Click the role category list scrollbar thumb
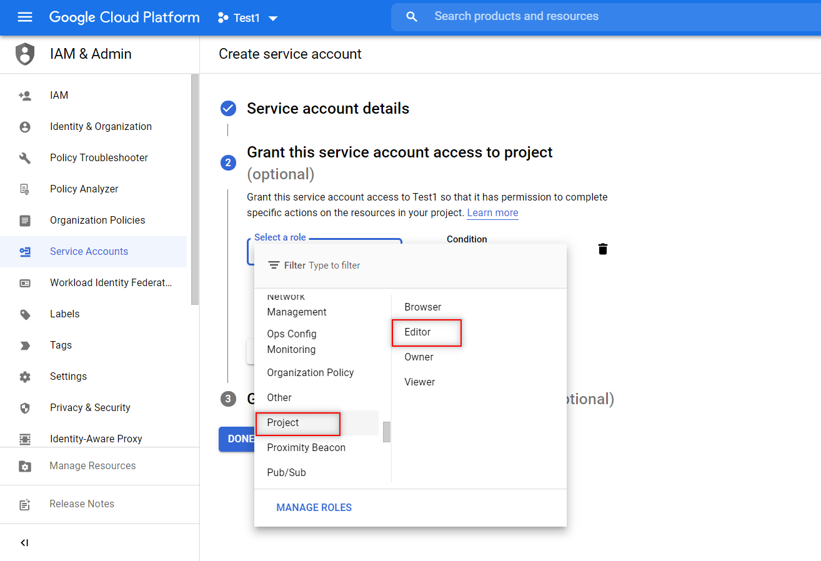Image resolution: width=821 pixels, height=561 pixels. [387, 432]
